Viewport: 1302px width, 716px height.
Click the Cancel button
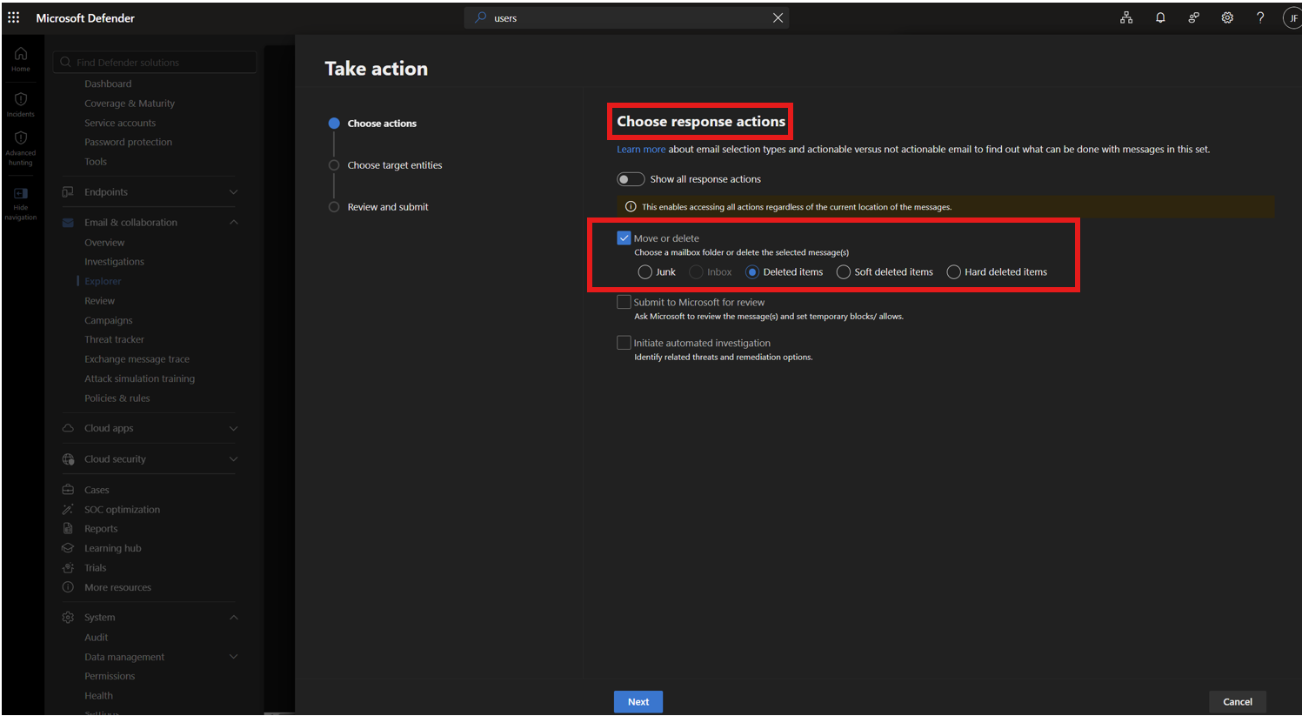click(x=1238, y=702)
